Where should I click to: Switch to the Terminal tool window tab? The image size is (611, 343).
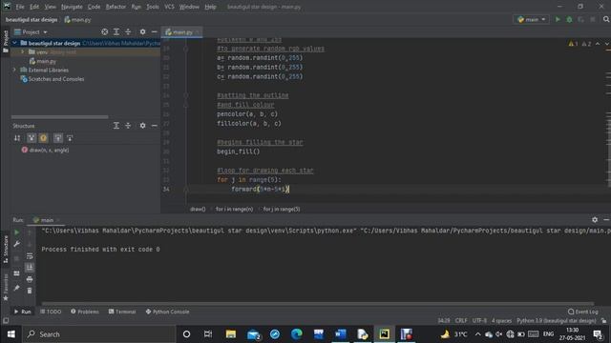122,312
